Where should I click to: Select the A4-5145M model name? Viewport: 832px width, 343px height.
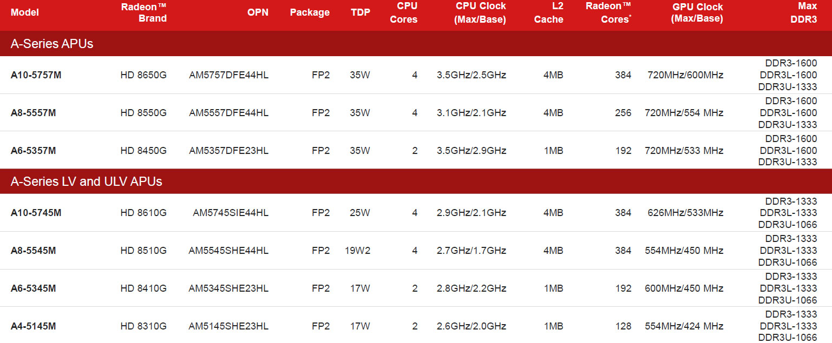[x=34, y=326]
